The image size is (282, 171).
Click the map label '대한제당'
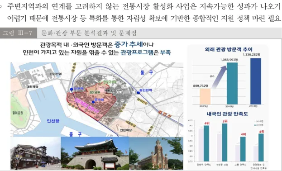coord(33,87)
